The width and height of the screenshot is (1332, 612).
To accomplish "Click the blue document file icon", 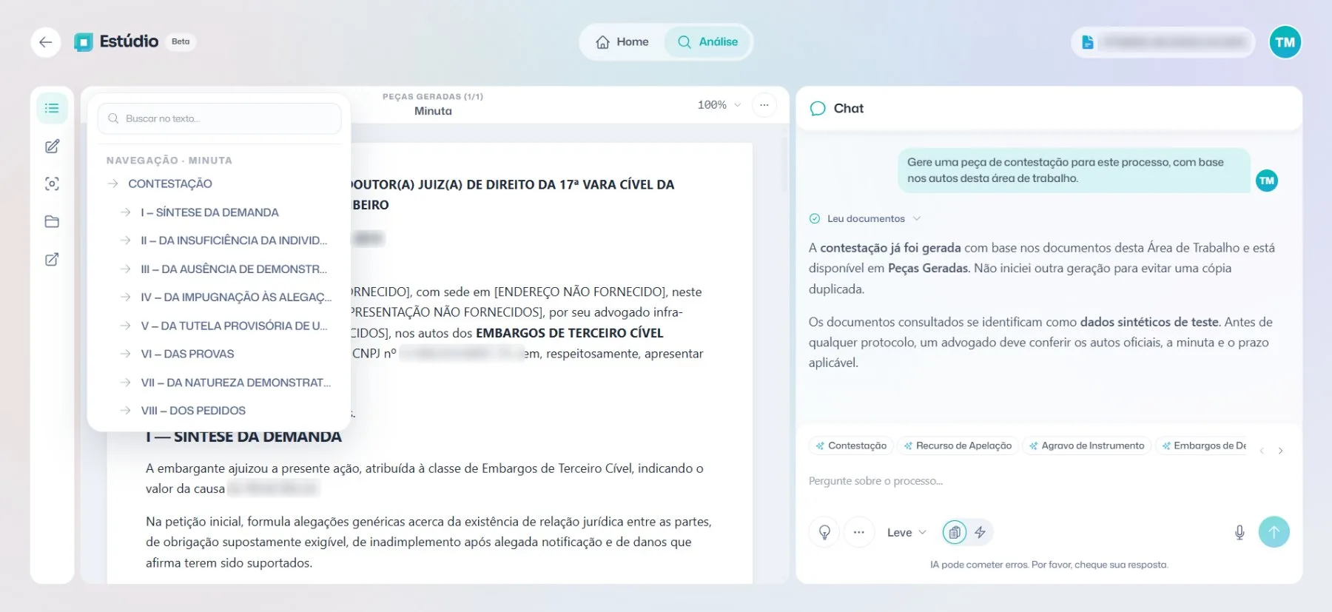I will pos(1088,42).
